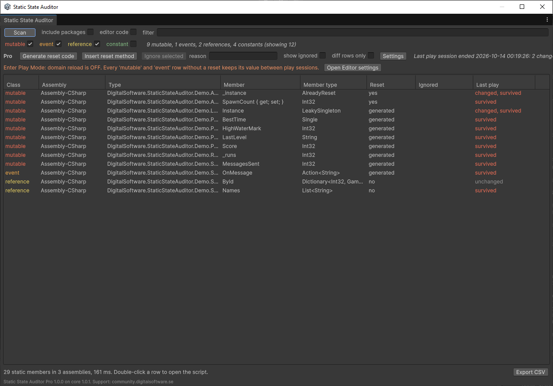Select the HighWaterMark member row
This screenshot has width=553, height=386.
pos(276,129)
